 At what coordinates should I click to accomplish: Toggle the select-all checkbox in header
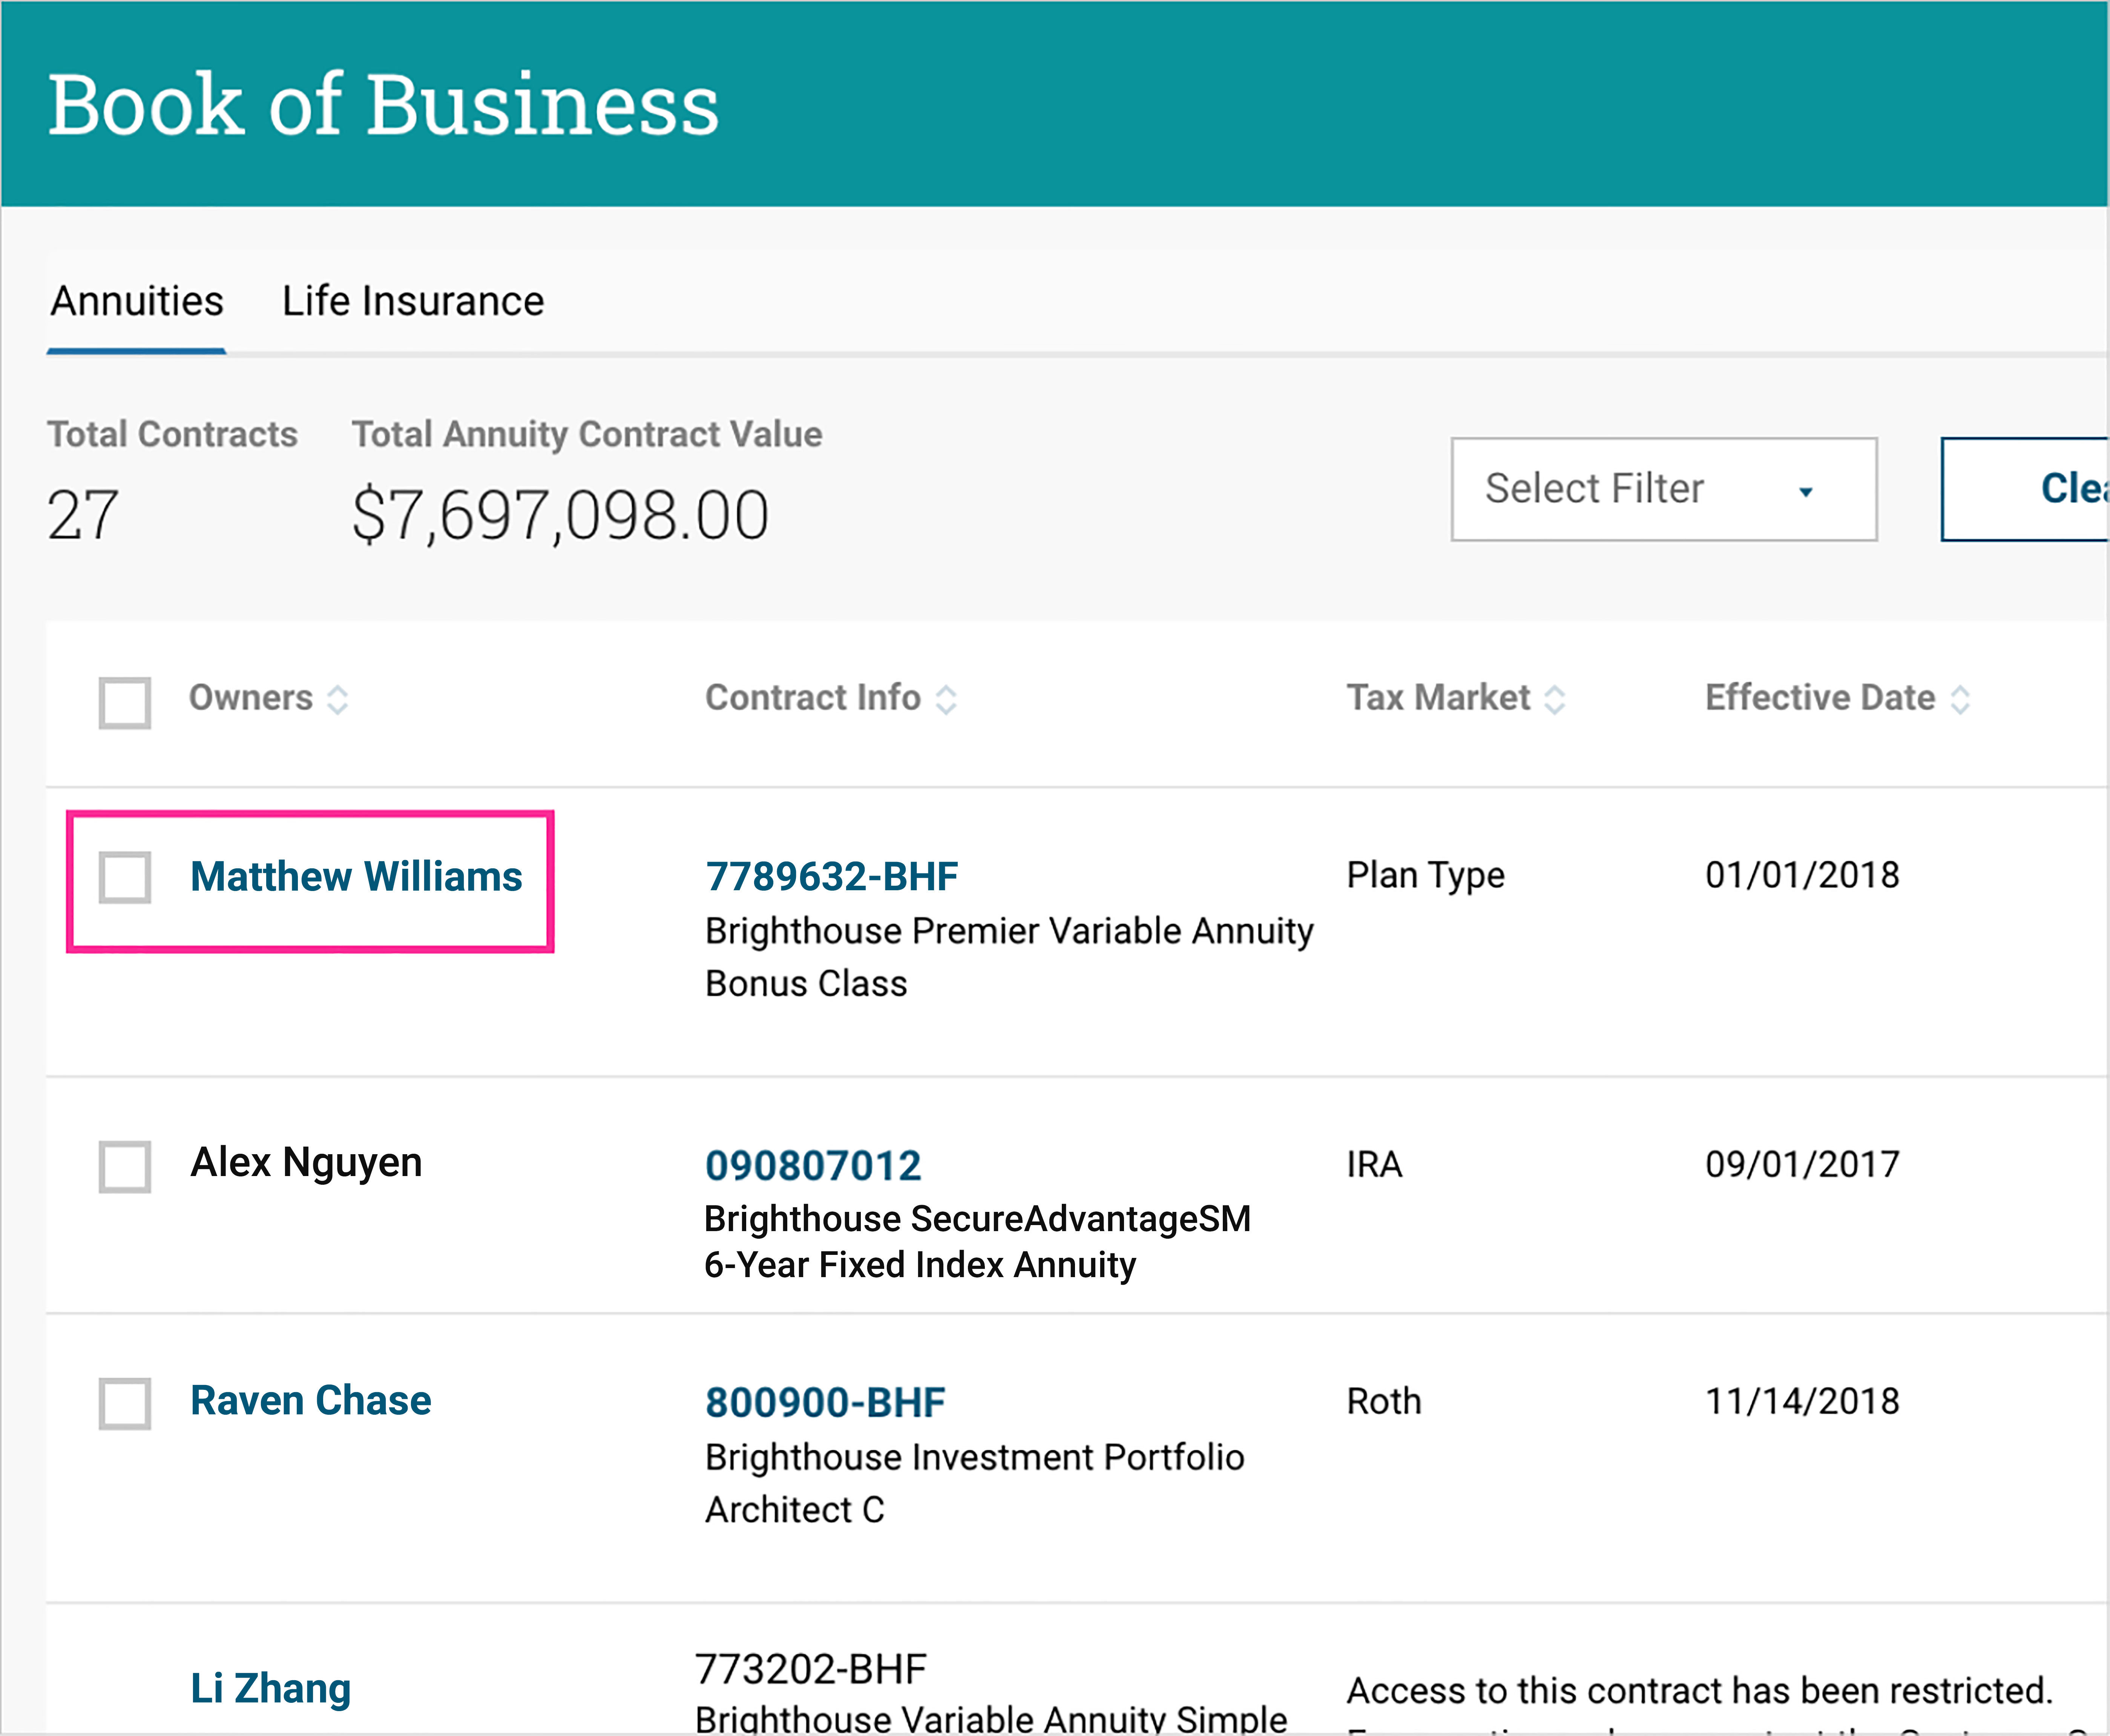click(125, 702)
